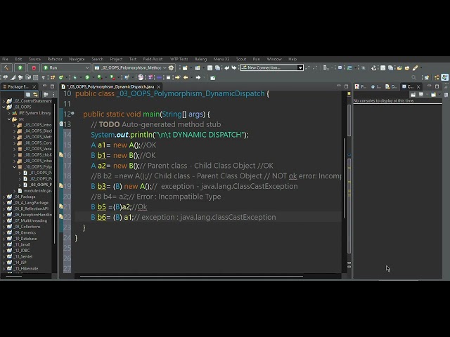Click the Save (floppy disk) toolbar icon
450x337 pixels.
coord(210,68)
